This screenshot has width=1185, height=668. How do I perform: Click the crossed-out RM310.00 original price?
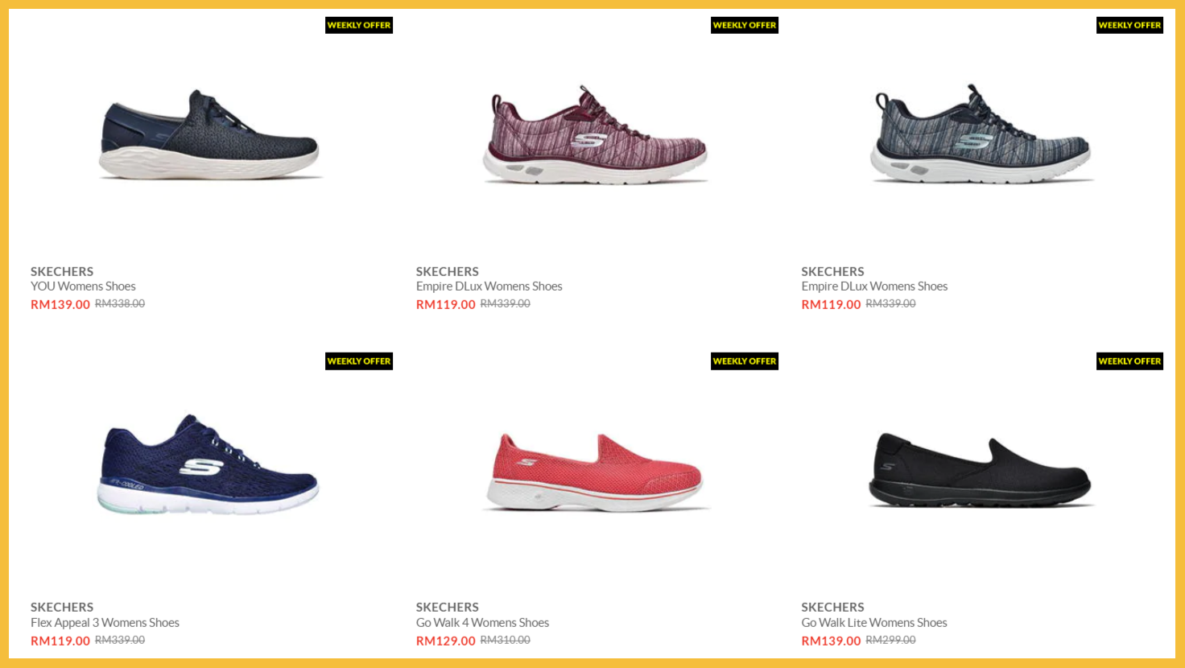(x=506, y=640)
